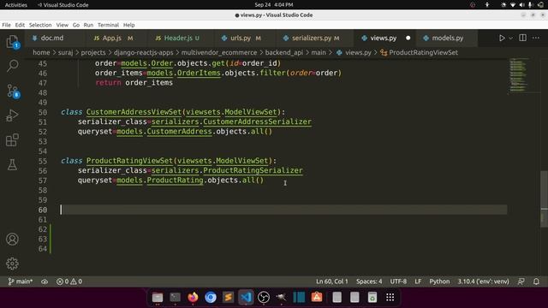
Task: Click unsaved dot on views.py tab
Action: (x=408, y=38)
